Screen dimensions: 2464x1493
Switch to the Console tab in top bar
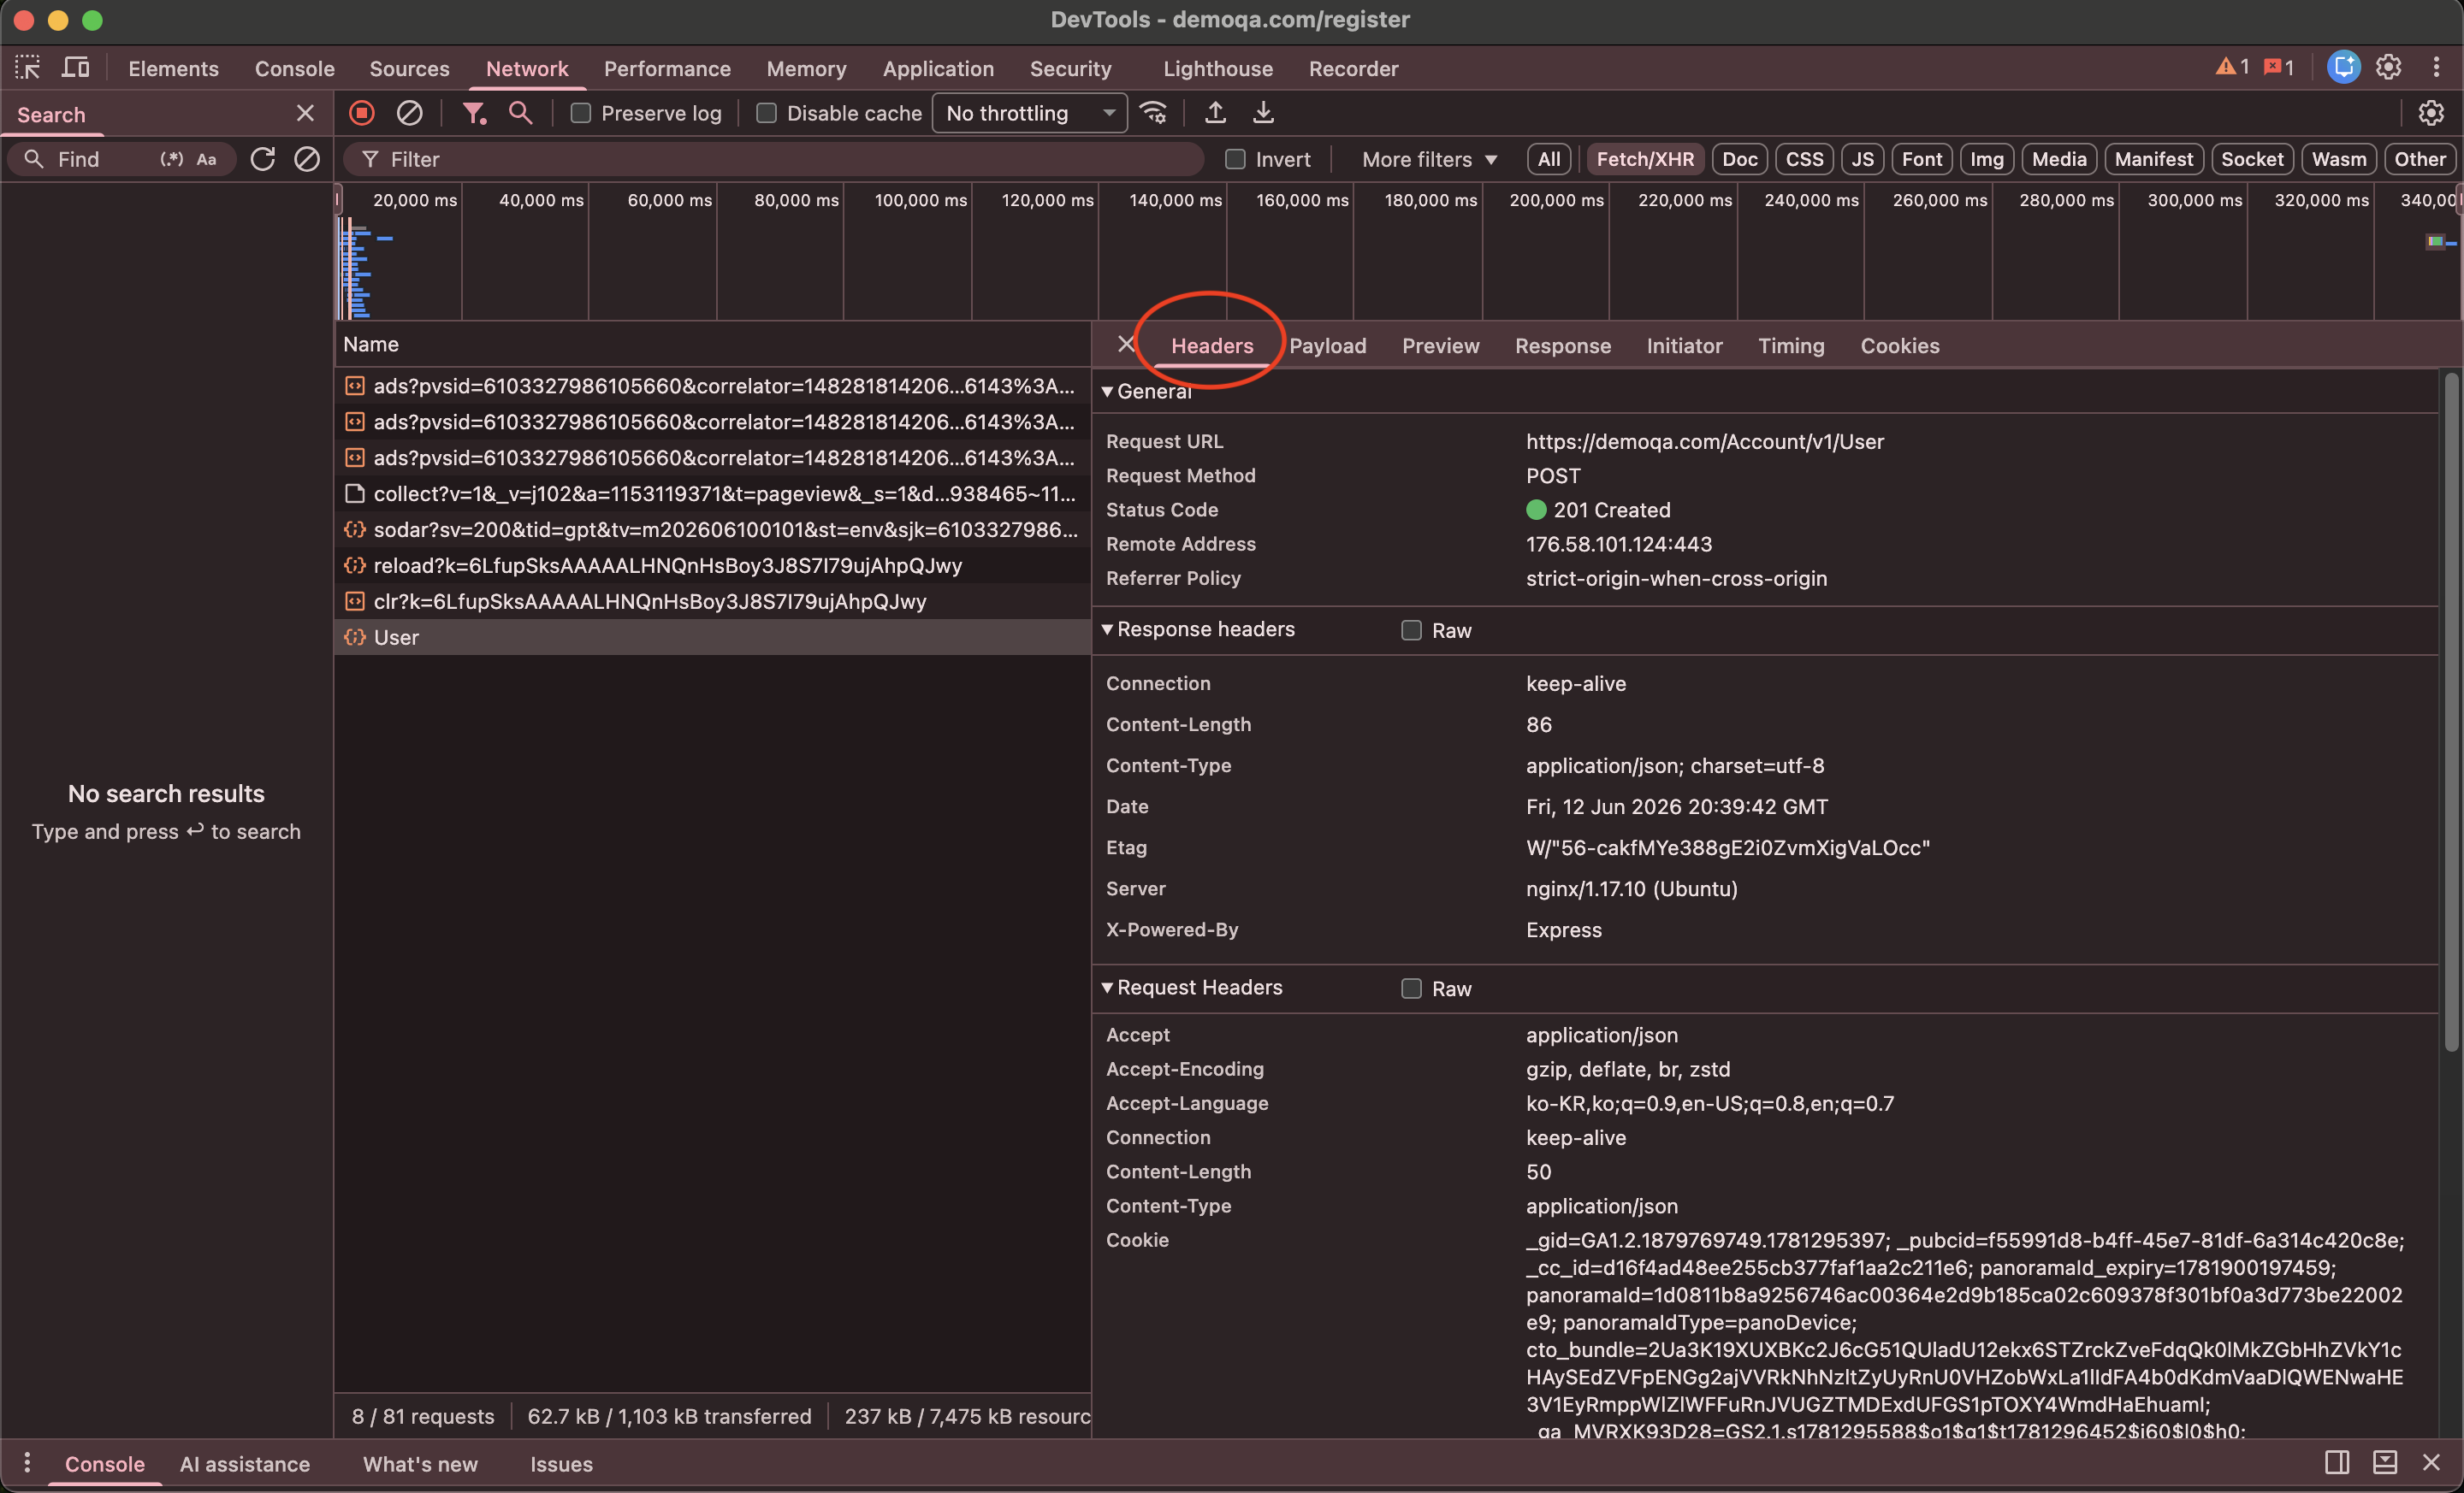point(294,68)
